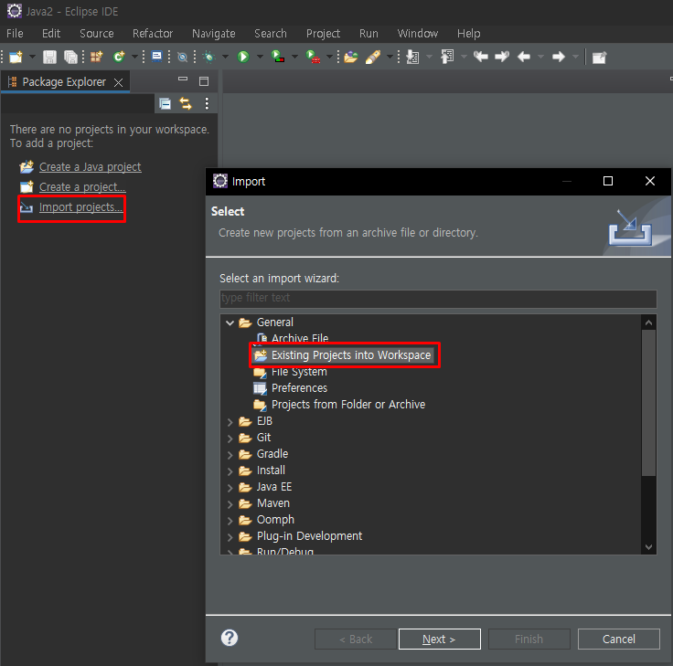673x666 pixels.
Task: Expand the EJB folder
Action: [x=230, y=422]
